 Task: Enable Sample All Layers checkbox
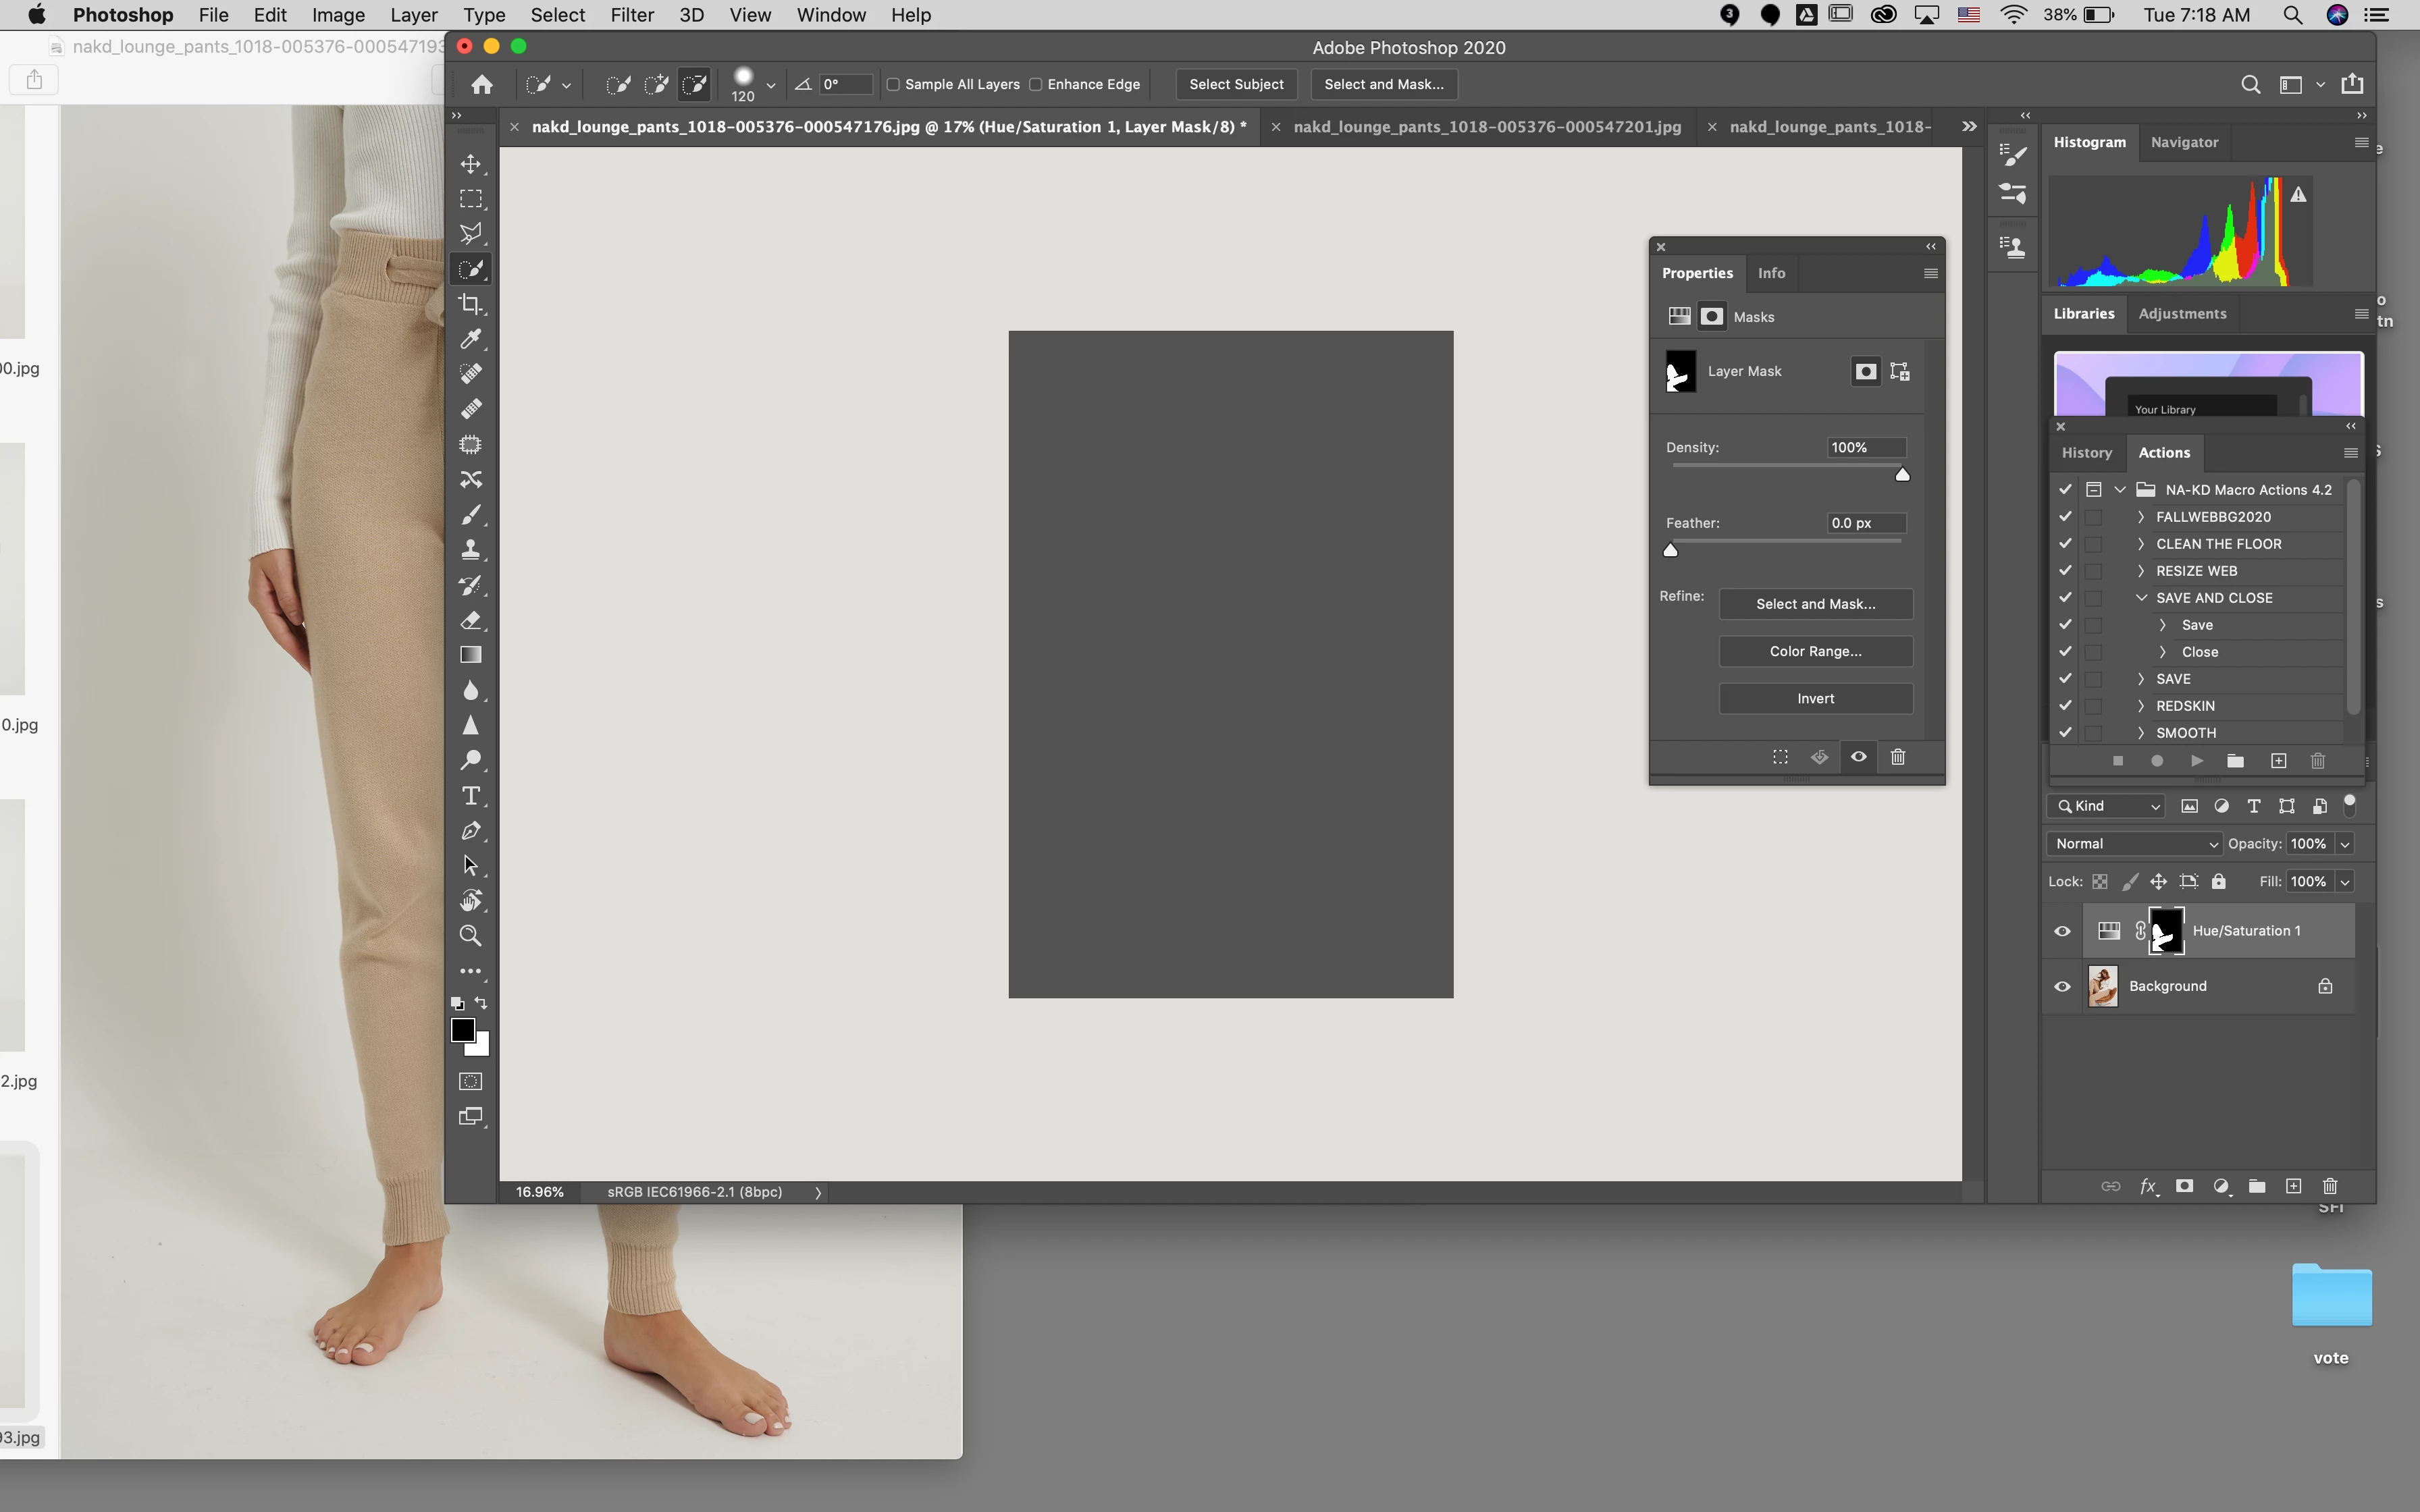click(894, 84)
